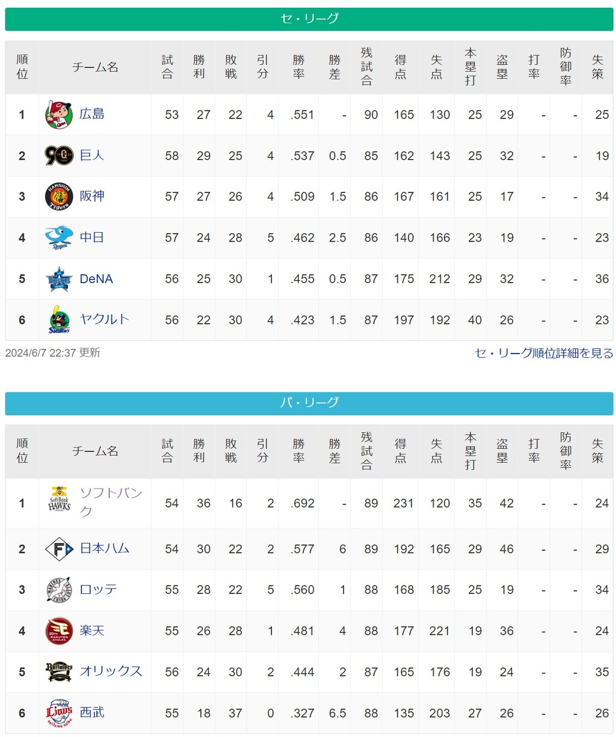
Task: Click the SoftBank Hawks team logo
Action: tap(59, 499)
